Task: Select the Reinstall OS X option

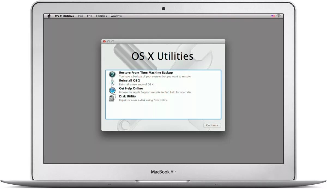Action: (129, 80)
